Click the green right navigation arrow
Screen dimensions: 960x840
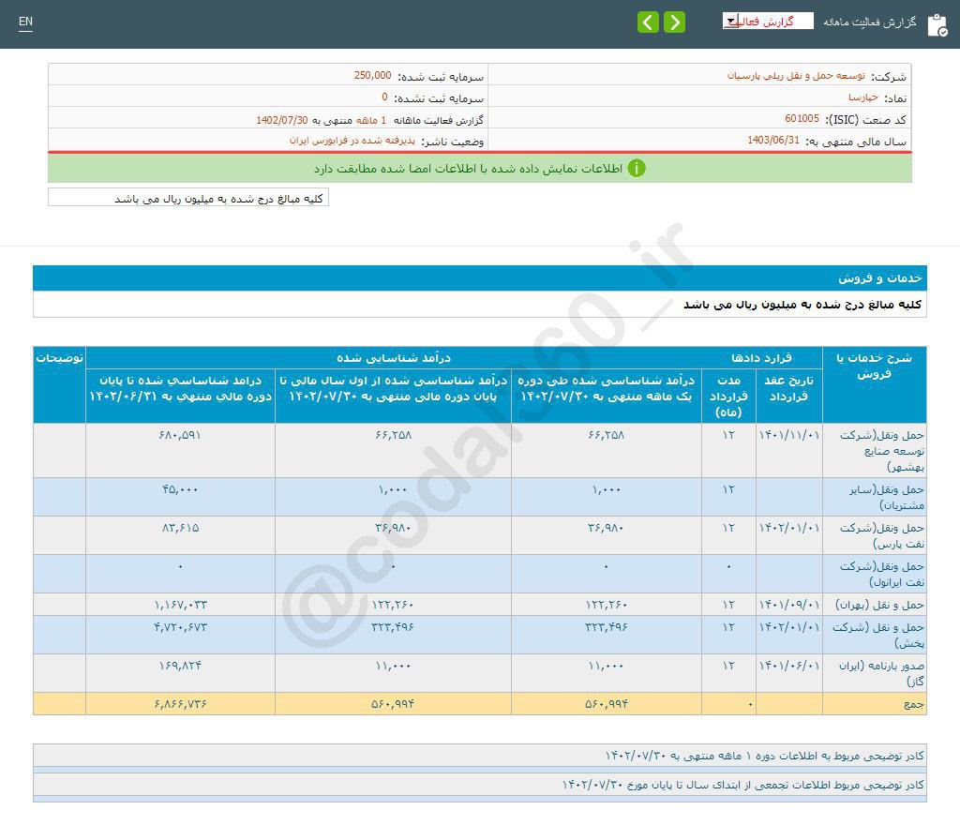click(x=674, y=22)
